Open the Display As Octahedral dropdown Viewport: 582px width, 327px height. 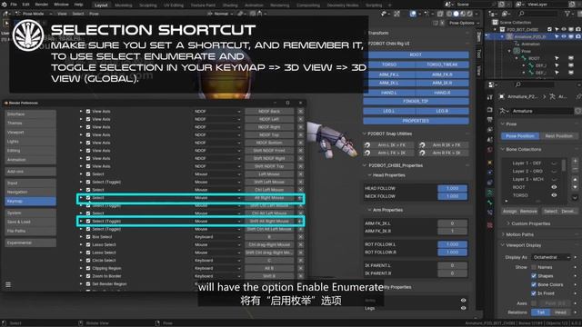click(551, 257)
